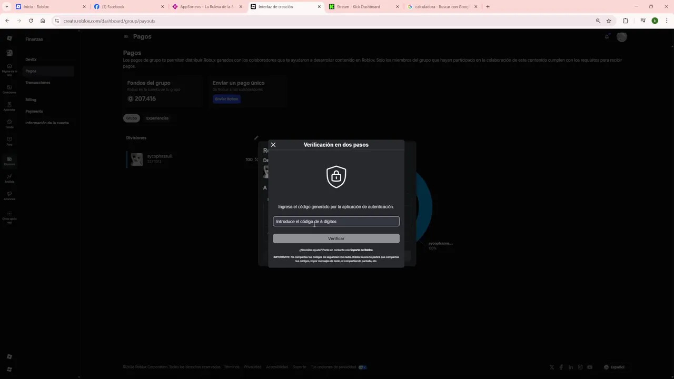674x379 pixels.
Task: Click the zoom magnifier in address bar
Action: (x=598, y=21)
